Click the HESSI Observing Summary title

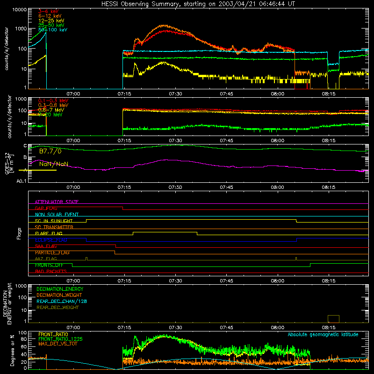198,4
